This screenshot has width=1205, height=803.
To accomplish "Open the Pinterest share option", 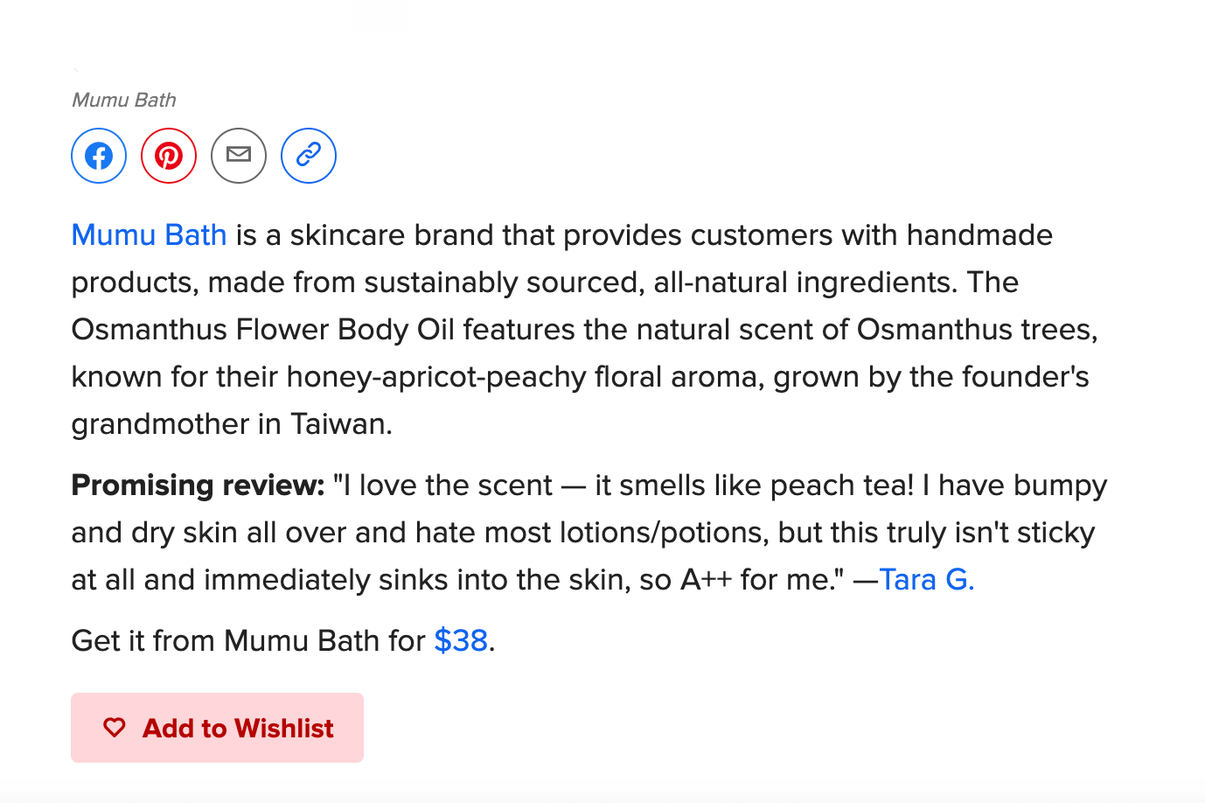I will point(168,155).
